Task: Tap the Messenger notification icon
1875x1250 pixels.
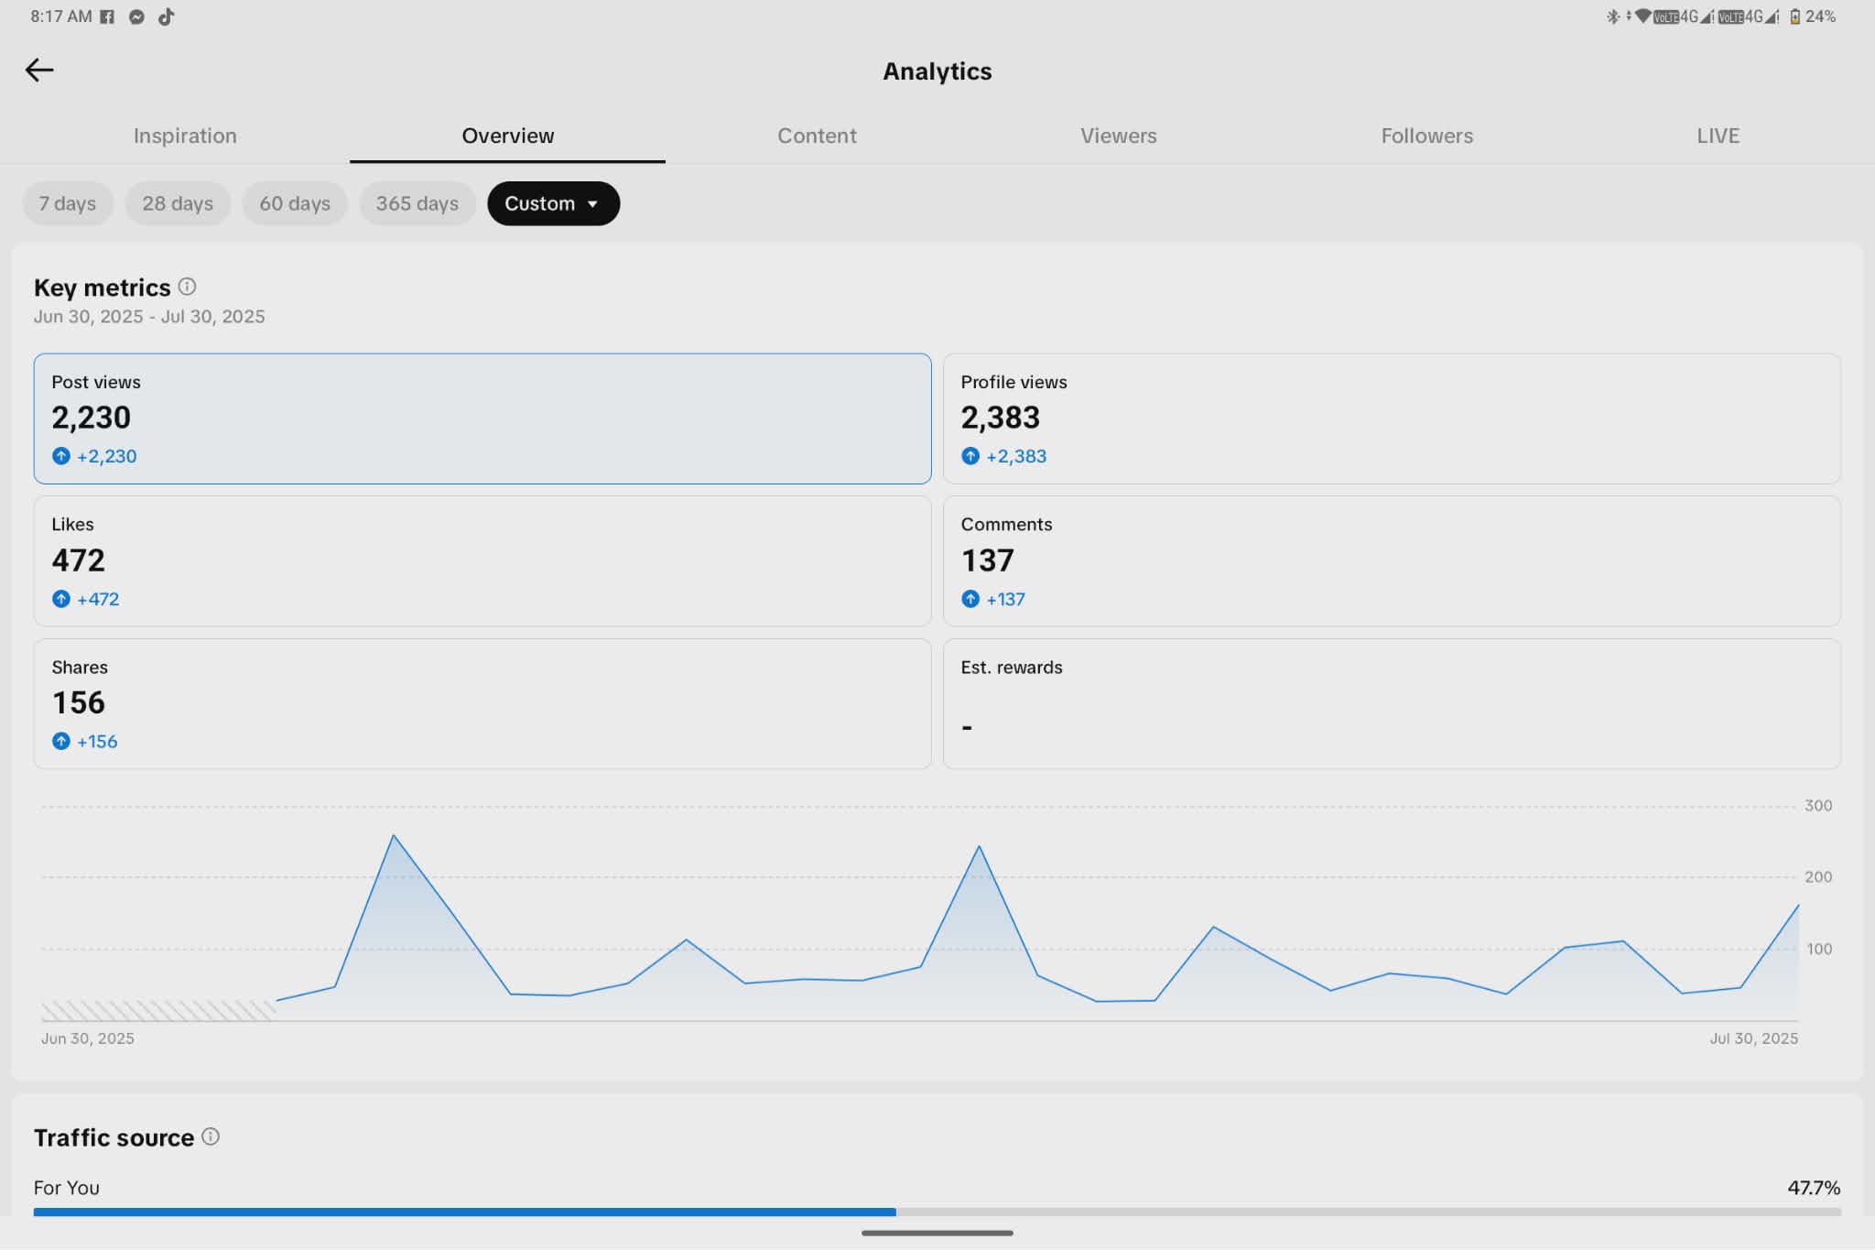Action: 136,16
